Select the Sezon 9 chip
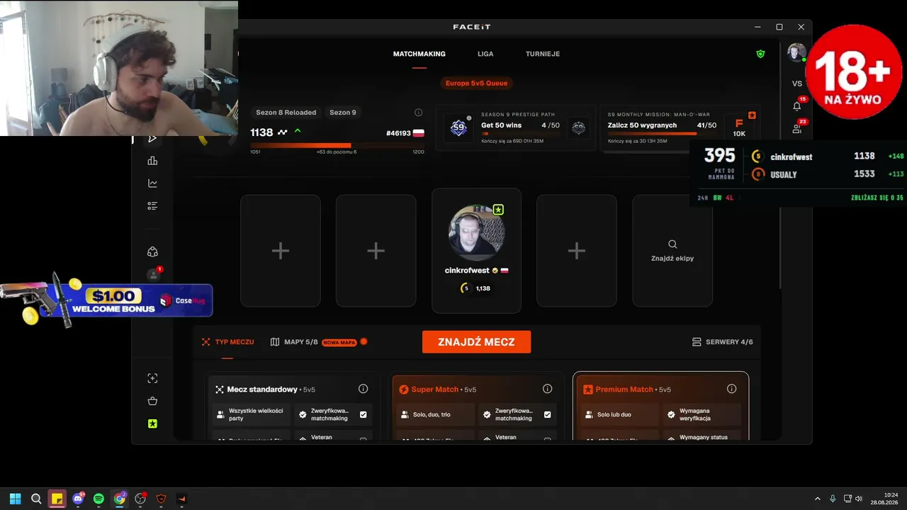Image resolution: width=907 pixels, height=510 pixels. [343, 113]
